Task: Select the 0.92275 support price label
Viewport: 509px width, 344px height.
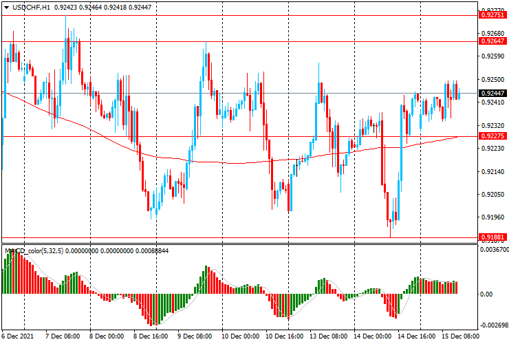Action: pos(492,136)
